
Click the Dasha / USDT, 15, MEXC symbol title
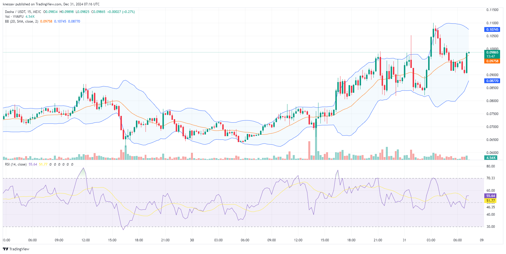pos(23,12)
